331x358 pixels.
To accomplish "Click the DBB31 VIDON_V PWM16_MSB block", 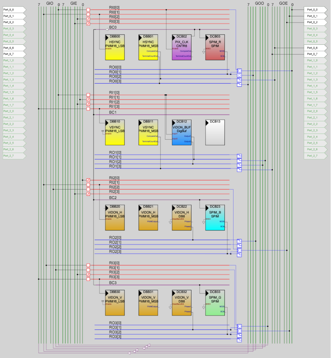I will (x=148, y=303).
